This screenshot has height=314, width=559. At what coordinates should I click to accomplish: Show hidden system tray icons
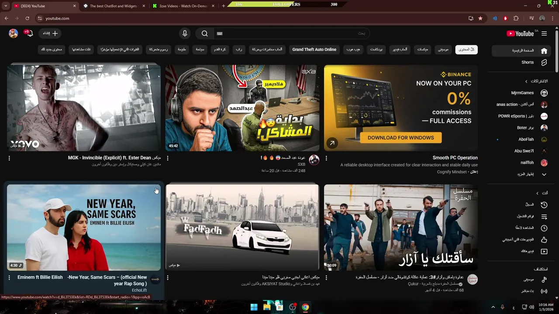(493, 307)
